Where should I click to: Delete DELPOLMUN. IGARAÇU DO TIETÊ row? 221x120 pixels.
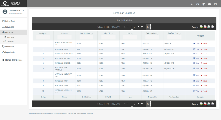pyautogui.click(x=204, y=75)
